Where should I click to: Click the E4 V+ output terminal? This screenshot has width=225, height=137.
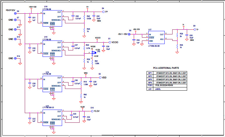[x=103, y=12]
